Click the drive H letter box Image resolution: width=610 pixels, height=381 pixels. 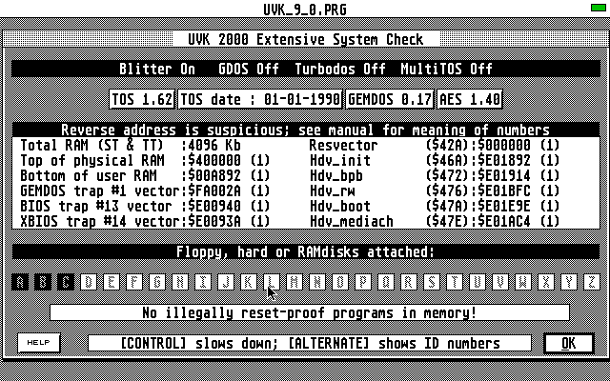[180, 282]
